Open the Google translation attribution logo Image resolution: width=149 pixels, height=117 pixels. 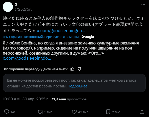[88, 37]
